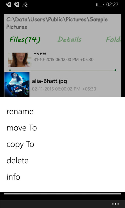Viewport: 125px width, 208px height.
Task: Tap the Wi-Fi signal status icon
Action: click(x=25, y=5)
